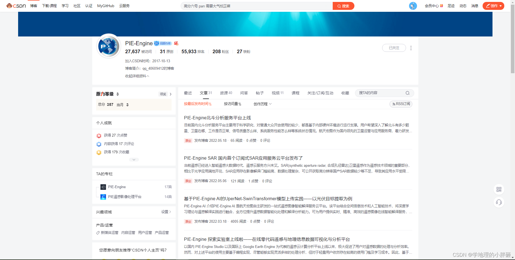
Task: Collapse 收起详细资料 profile details
Action: point(137,76)
